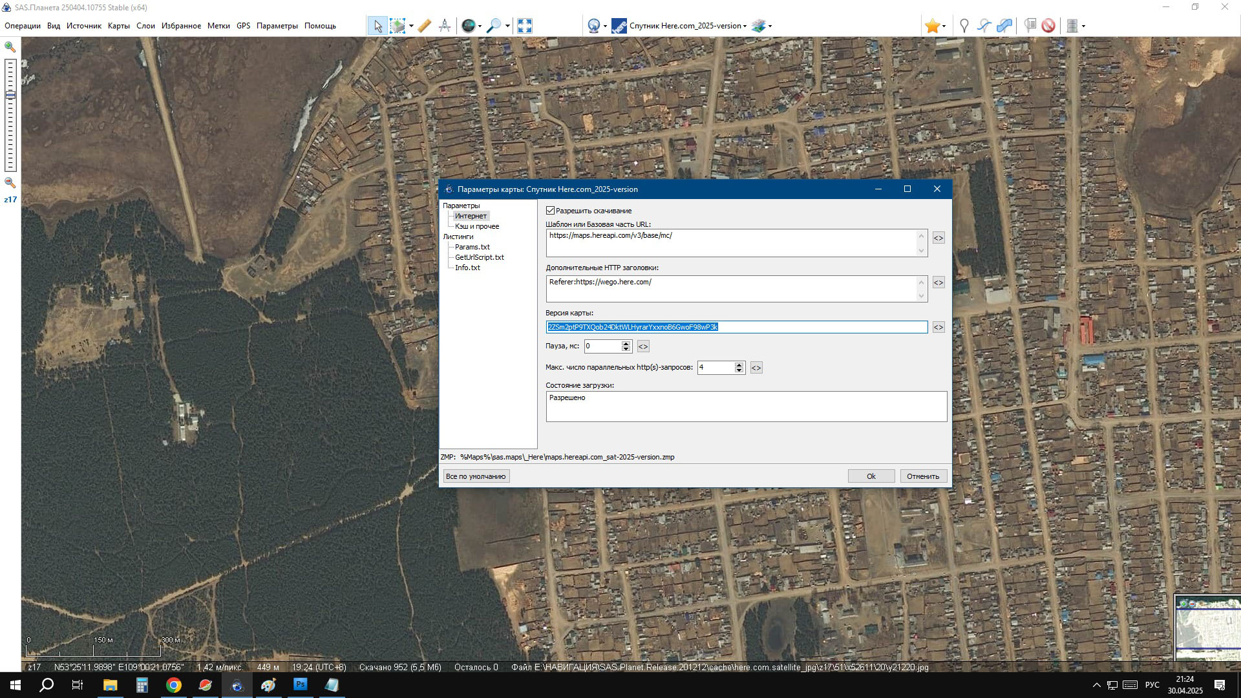
Task: Click the add placemark pin icon
Action: pos(964,26)
